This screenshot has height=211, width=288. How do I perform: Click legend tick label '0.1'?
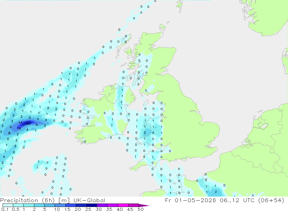click(x=5, y=209)
